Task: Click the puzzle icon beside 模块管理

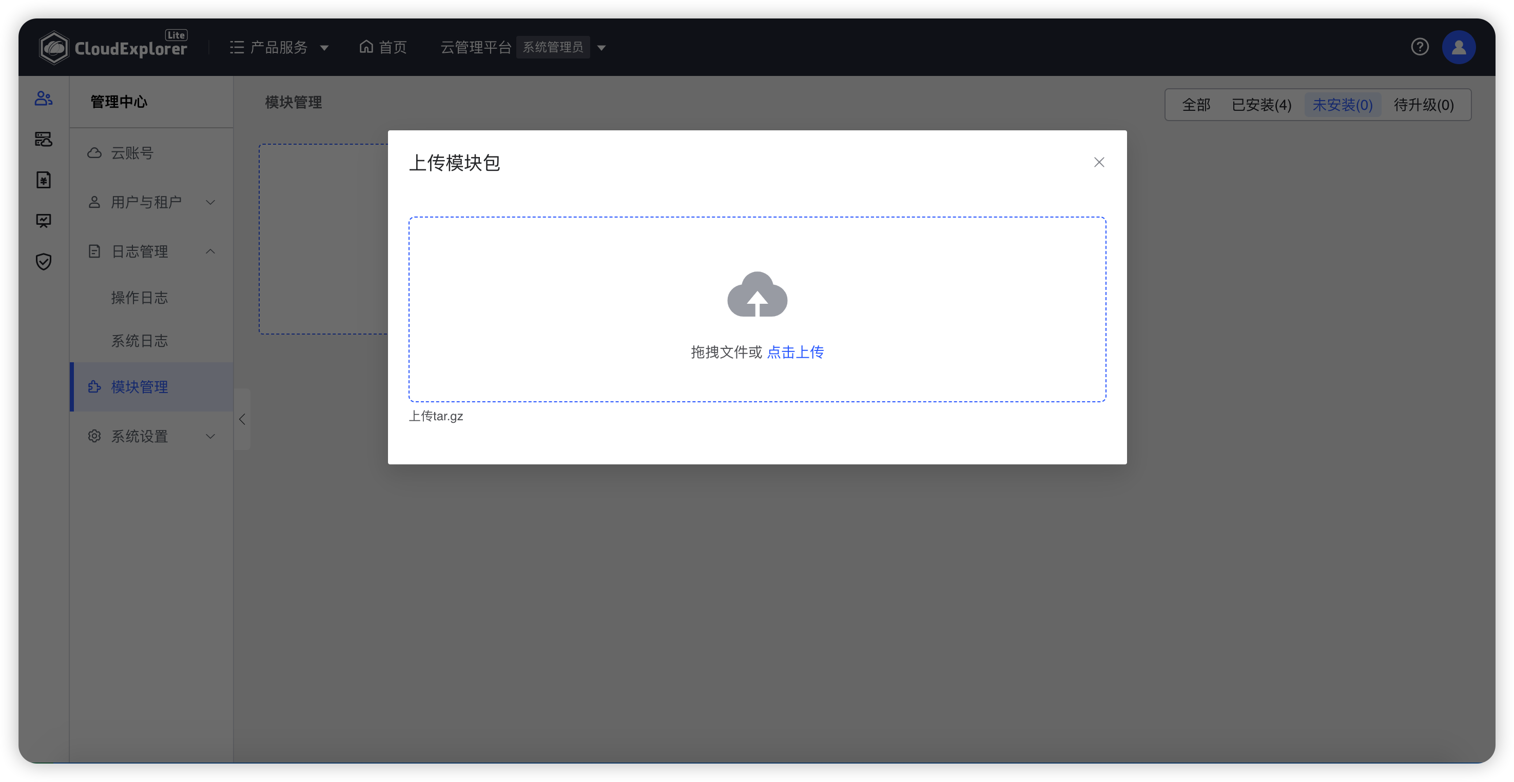Action: point(94,386)
